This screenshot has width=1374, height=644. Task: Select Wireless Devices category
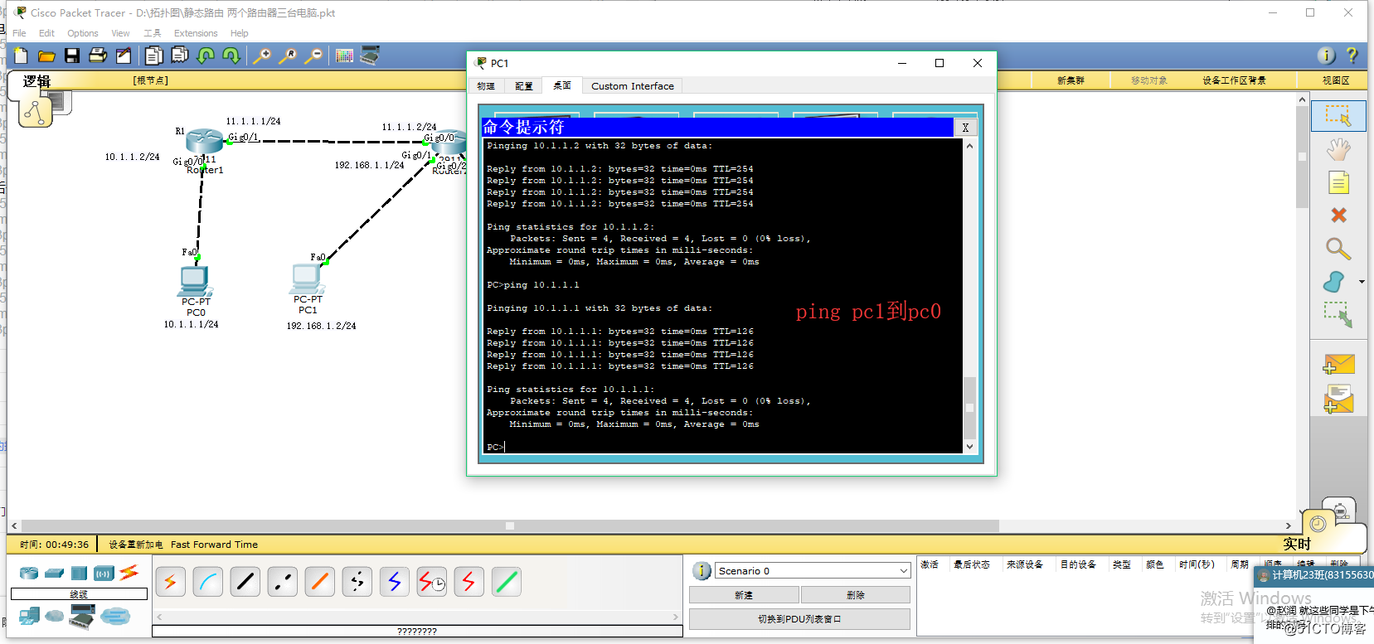click(104, 573)
